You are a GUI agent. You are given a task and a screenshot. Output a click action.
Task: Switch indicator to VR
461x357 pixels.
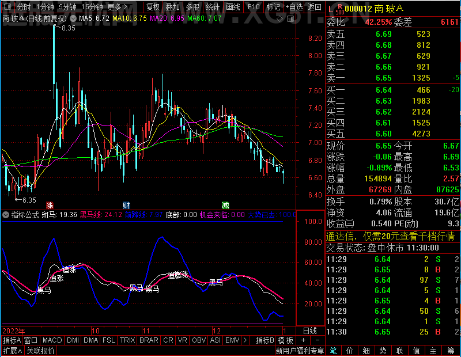pos(182,340)
